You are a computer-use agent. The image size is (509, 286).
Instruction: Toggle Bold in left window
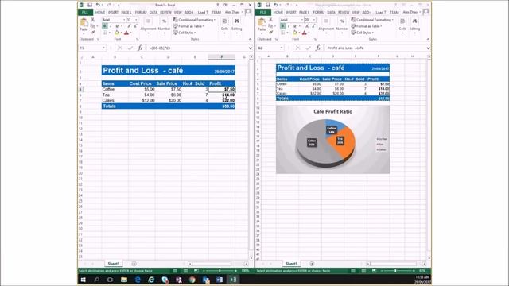point(104,26)
